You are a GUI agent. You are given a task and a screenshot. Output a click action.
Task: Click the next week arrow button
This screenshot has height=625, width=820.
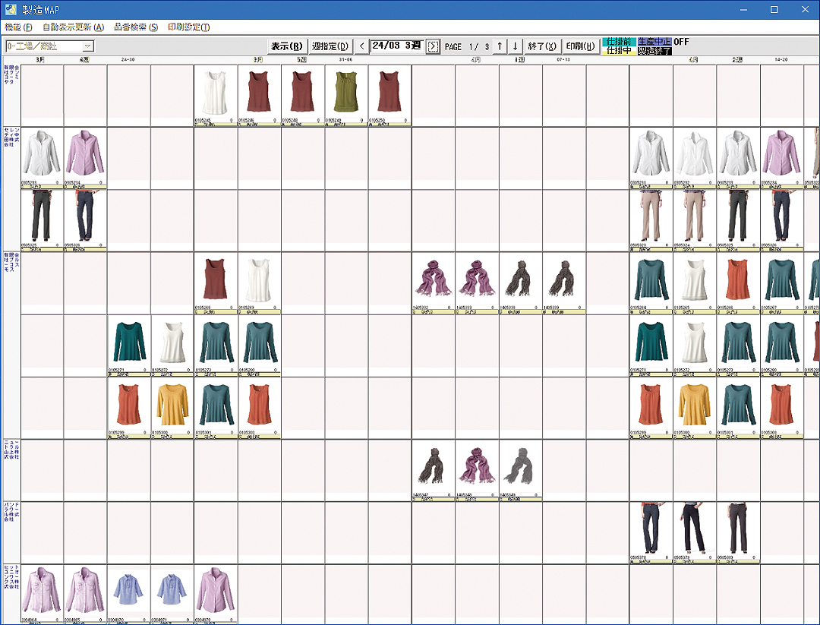(x=433, y=46)
